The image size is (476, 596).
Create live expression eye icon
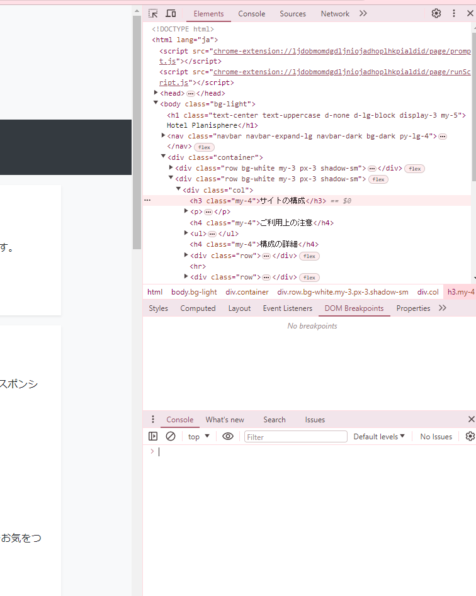[228, 436]
